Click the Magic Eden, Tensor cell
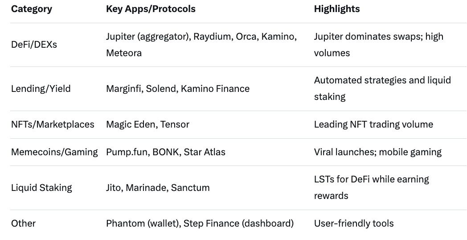 [147, 124]
